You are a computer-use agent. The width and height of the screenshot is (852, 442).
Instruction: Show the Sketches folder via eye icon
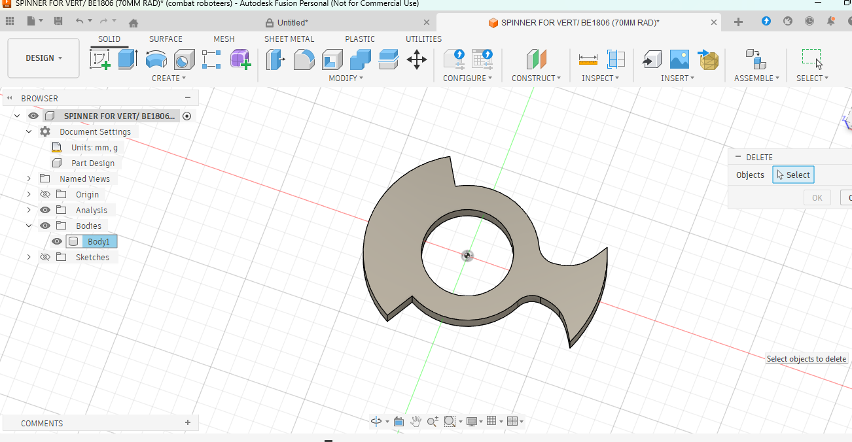click(x=45, y=257)
